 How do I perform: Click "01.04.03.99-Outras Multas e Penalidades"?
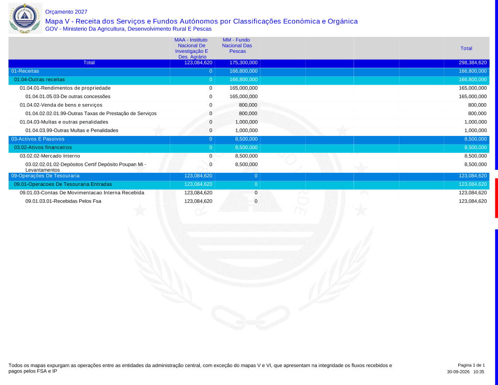coord(72,130)
